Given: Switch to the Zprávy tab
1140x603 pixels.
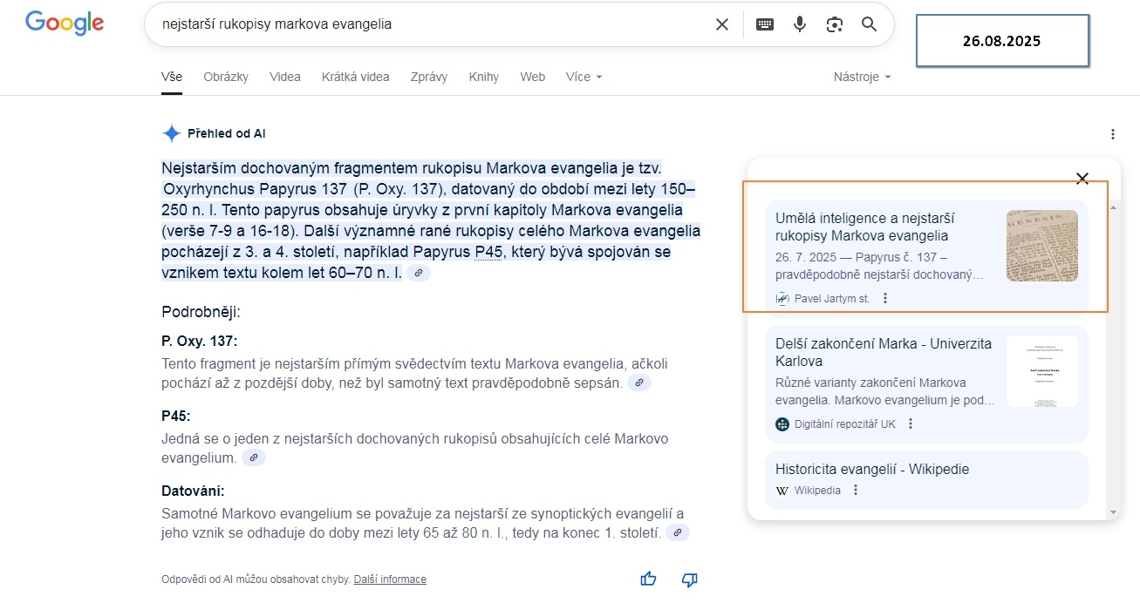Looking at the screenshot, I should click(428, 77).
